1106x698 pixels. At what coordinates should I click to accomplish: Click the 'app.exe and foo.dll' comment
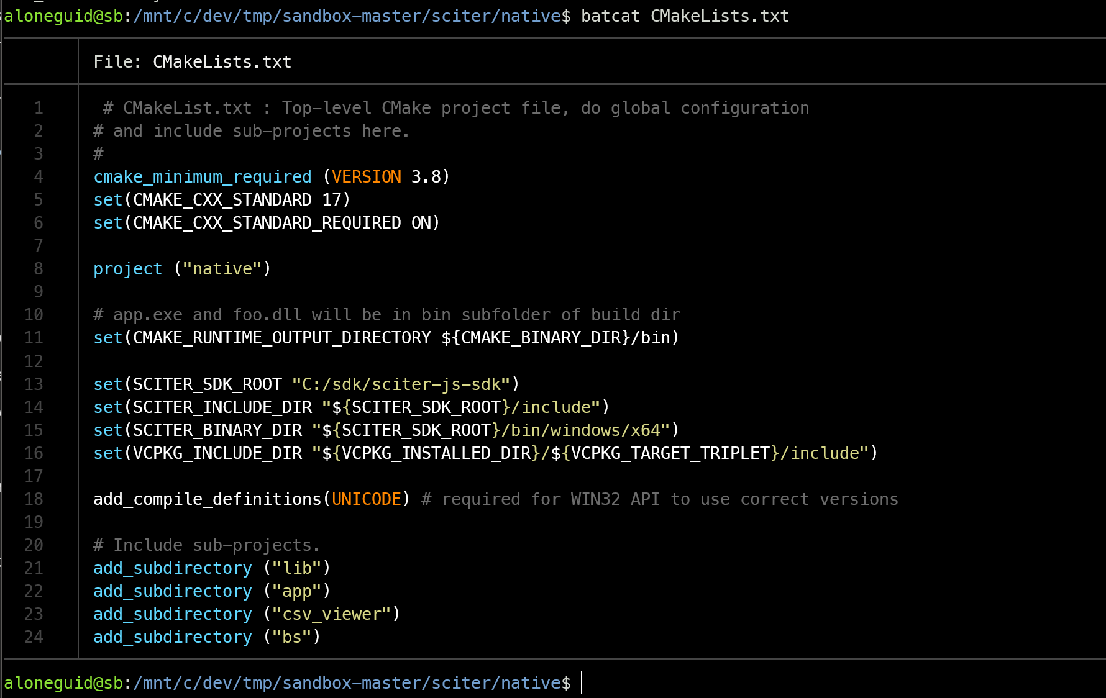click(x=386, y=315)
